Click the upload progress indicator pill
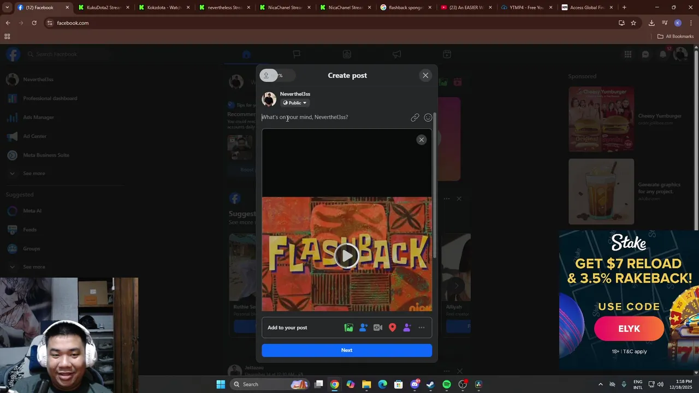 pyautogui.click(x=276, y=75)
